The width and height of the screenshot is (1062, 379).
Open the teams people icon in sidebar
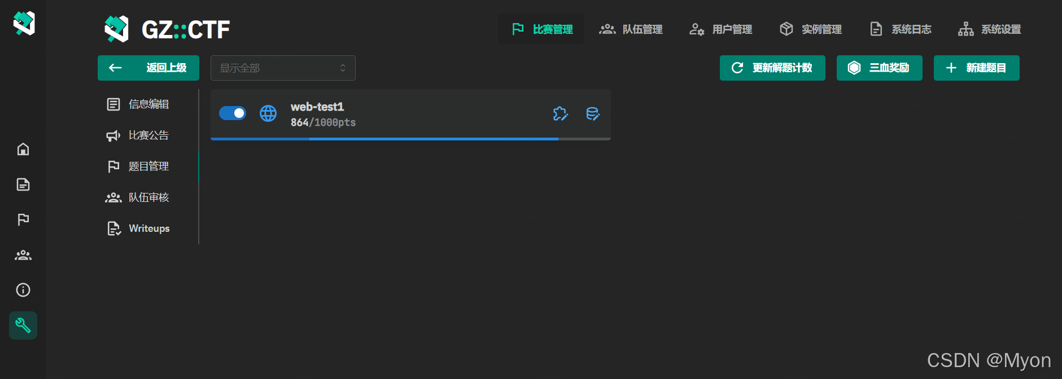[x=23, y=255]
